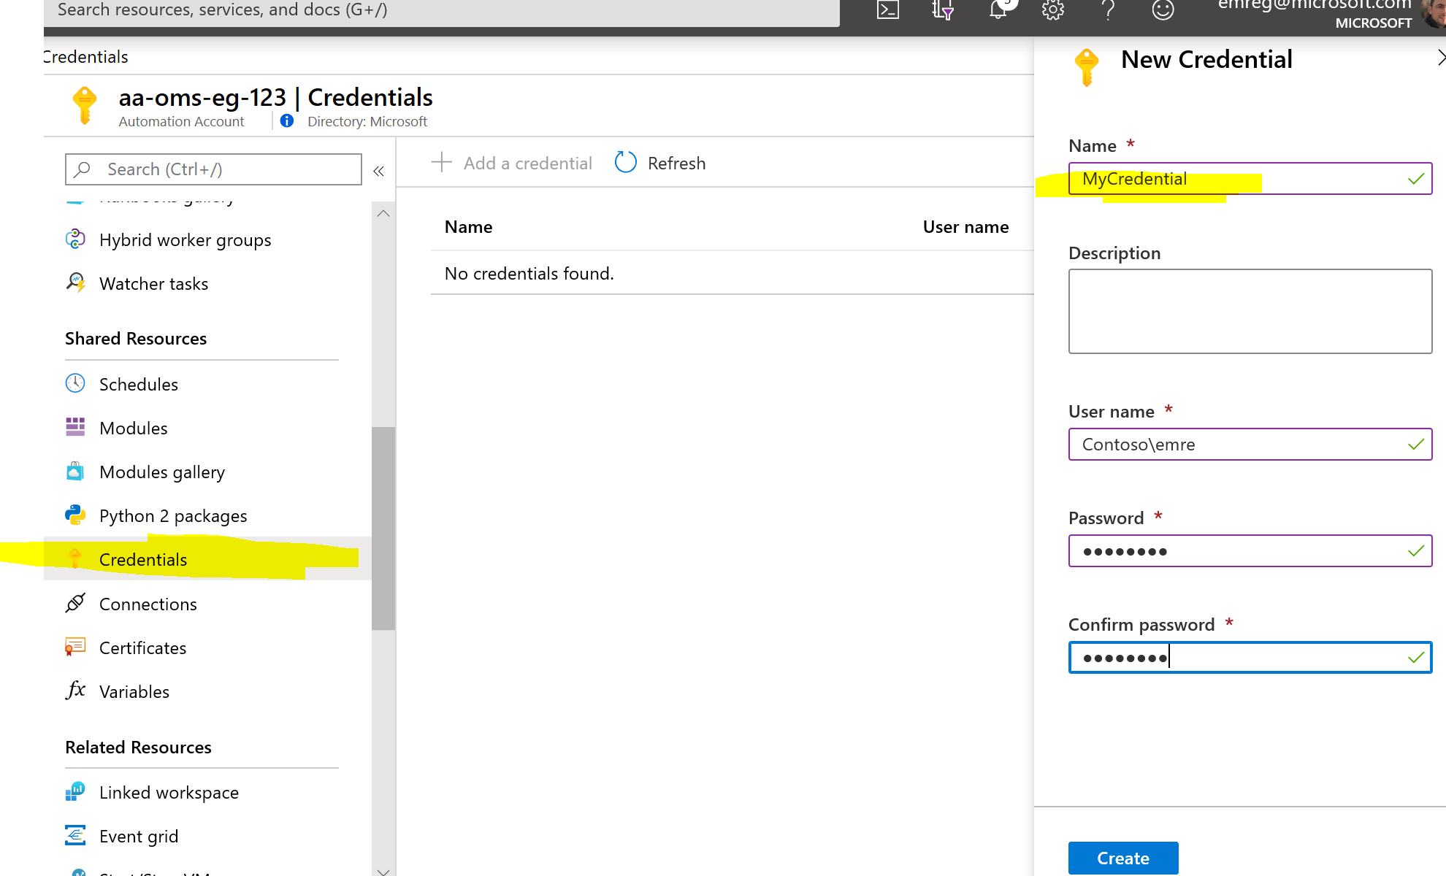Collapse the sidebar with the double chevron
Image resolution: width=1446 pixels, height=876 pixels.
click(x=378, y=171)
